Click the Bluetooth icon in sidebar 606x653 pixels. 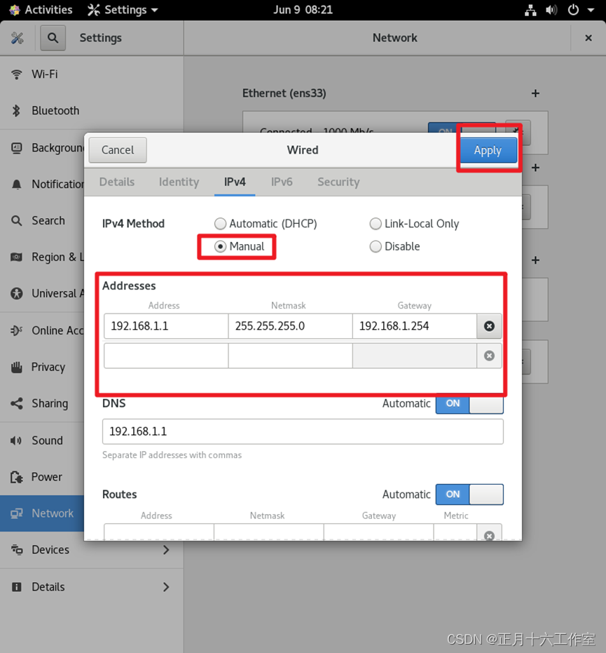coord(17,111)
